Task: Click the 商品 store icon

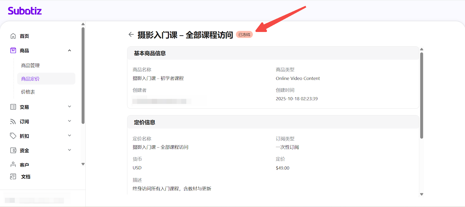Action: (x=13, y=50)
